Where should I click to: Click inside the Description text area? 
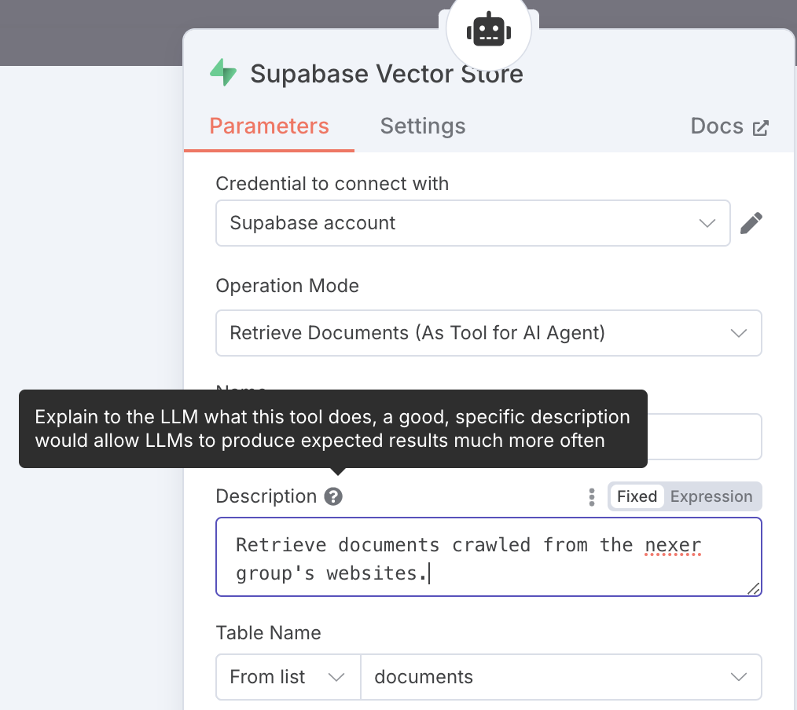pyautogui.click(x=488, y=557)
